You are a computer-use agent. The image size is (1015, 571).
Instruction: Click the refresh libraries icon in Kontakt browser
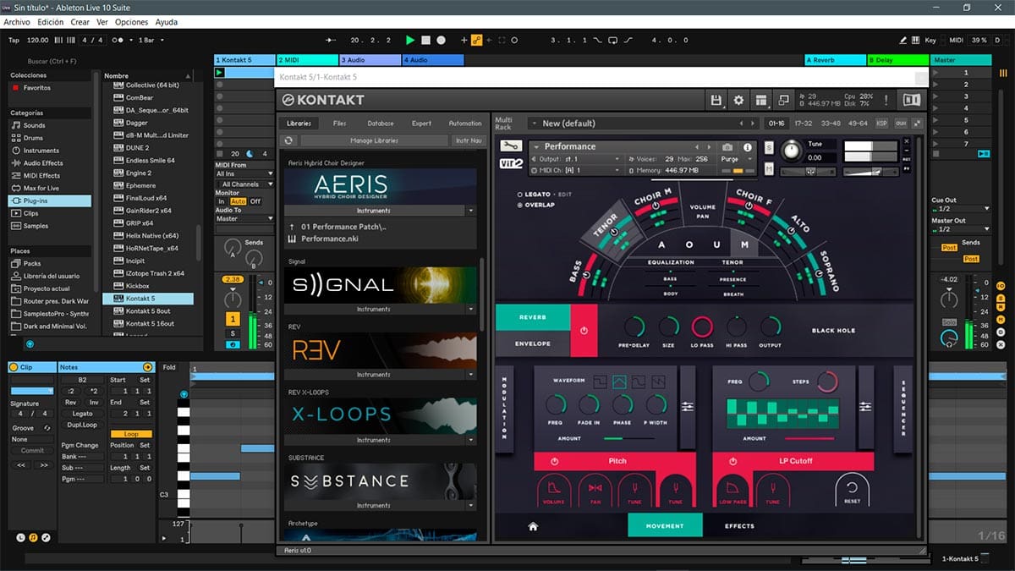coord(289,140)
